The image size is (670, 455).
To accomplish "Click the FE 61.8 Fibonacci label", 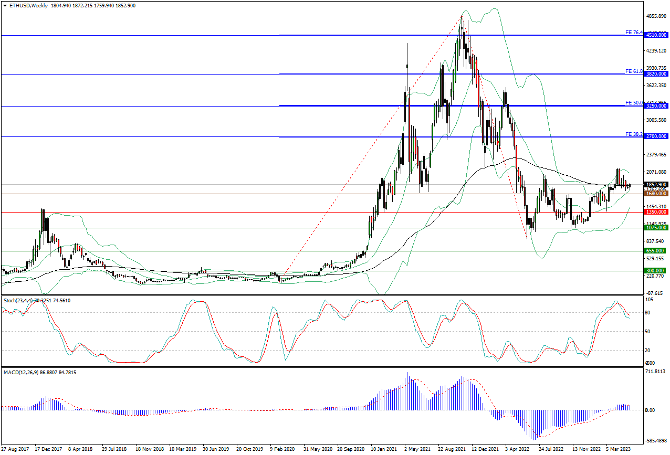I will tap(634, 71).
